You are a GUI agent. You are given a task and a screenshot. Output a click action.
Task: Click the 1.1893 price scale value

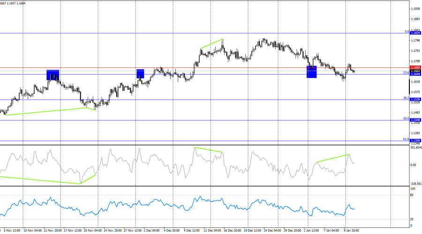(x=415, y=19)
